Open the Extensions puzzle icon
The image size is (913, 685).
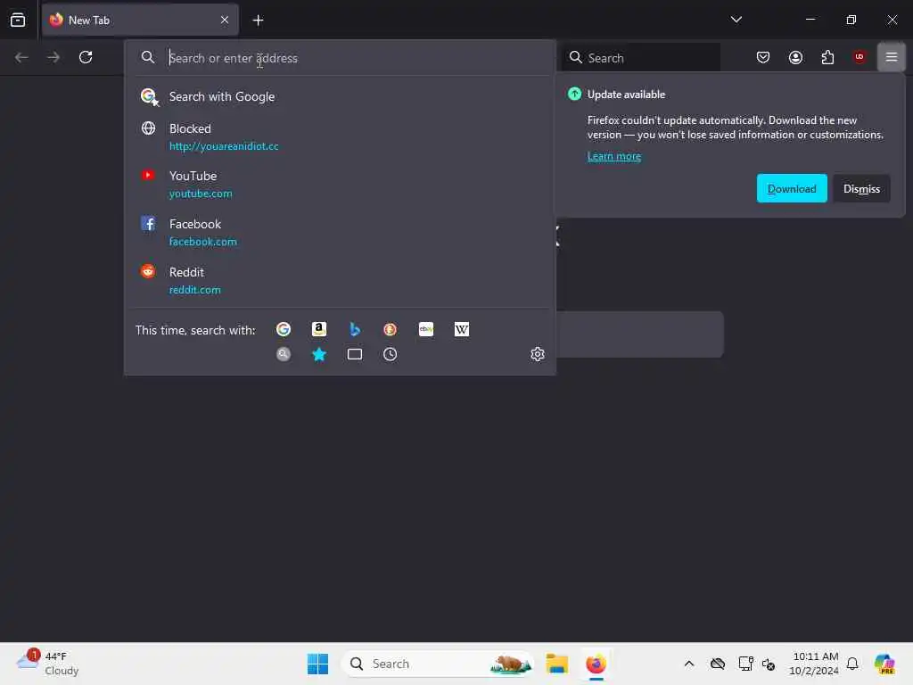point(827,57)
